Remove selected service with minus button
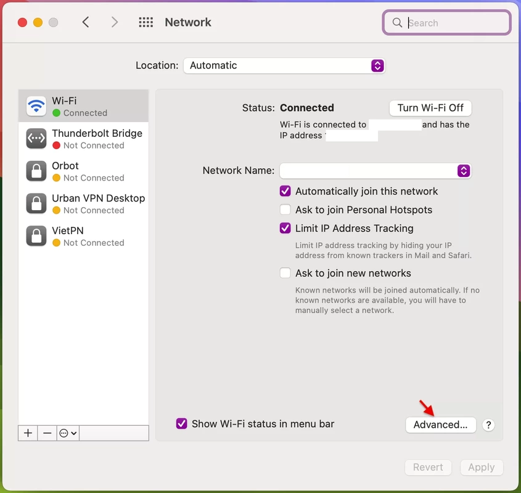Image resolution: width=521 pixels, height=493 pixels. [x=47, y=433]
